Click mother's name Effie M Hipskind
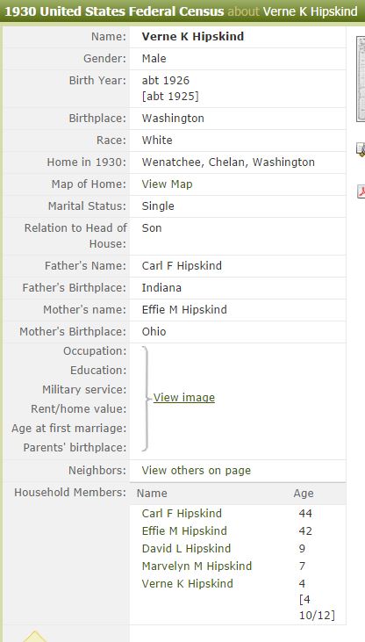 tap(184, 309)
